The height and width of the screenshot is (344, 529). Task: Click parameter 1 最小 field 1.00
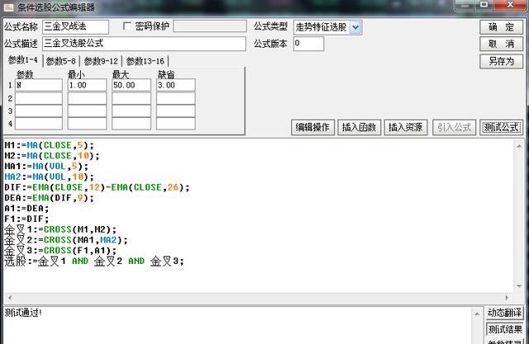[x=87, y=85]
